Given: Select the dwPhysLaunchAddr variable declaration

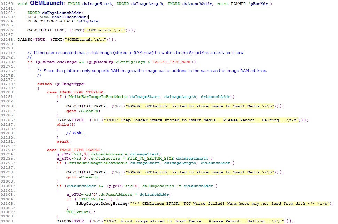Looking at the screenshot, I should pyautogui.click(x=62, y=13).
